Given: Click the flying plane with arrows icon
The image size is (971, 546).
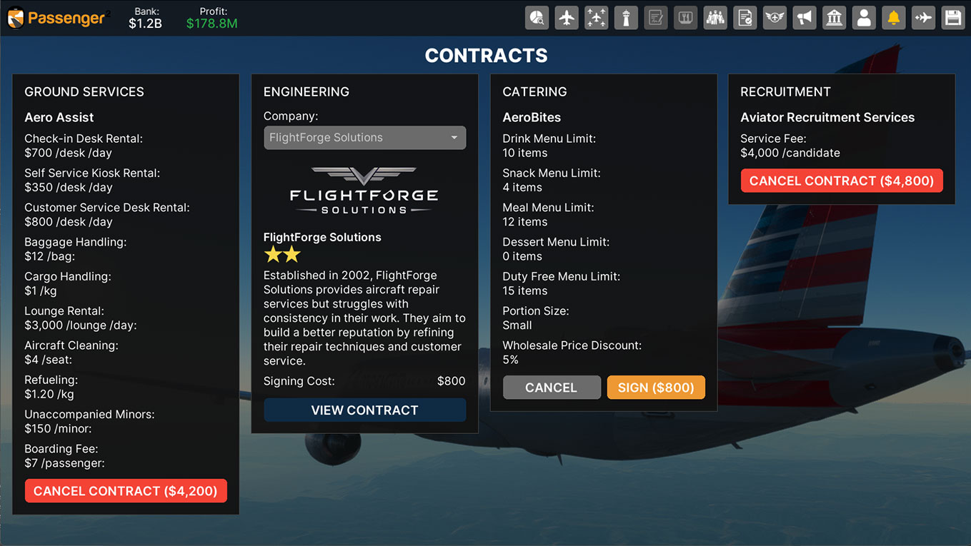Looking at the screenshot, I should click(x=923, y=18).
